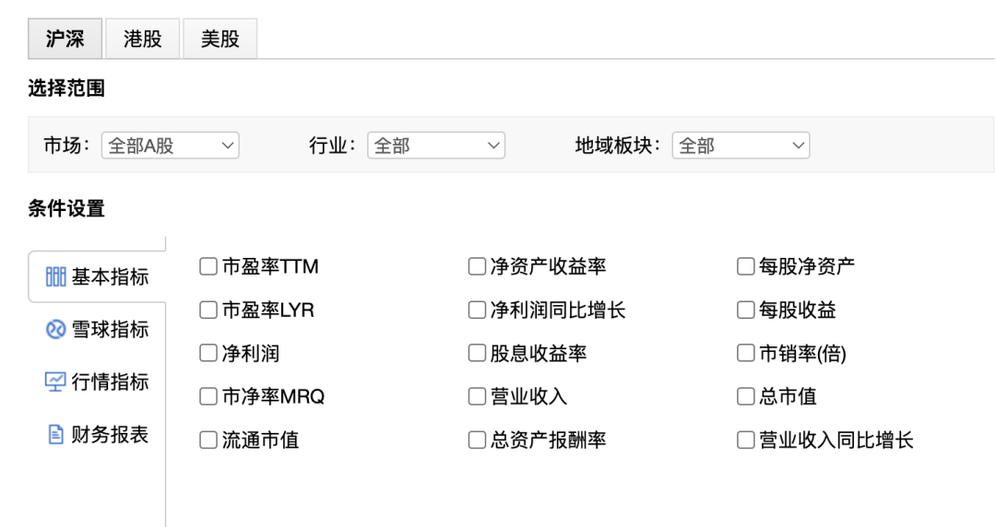Viewport: 996px width, 527px height.
Task: Check the 净资产收益率 option
Action: click(x=477, y=266)
